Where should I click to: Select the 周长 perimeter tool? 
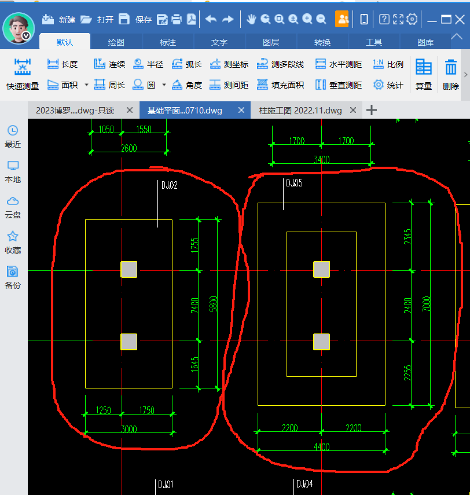coord(109,85)
